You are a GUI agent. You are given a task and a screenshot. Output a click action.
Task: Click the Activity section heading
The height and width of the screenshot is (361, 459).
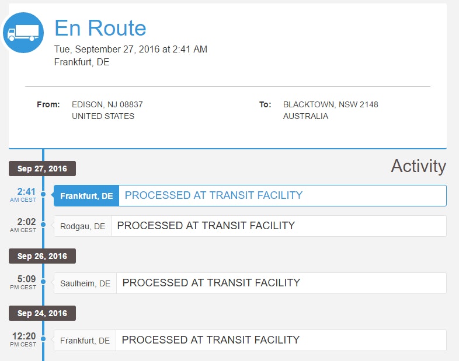click(418, 166)
